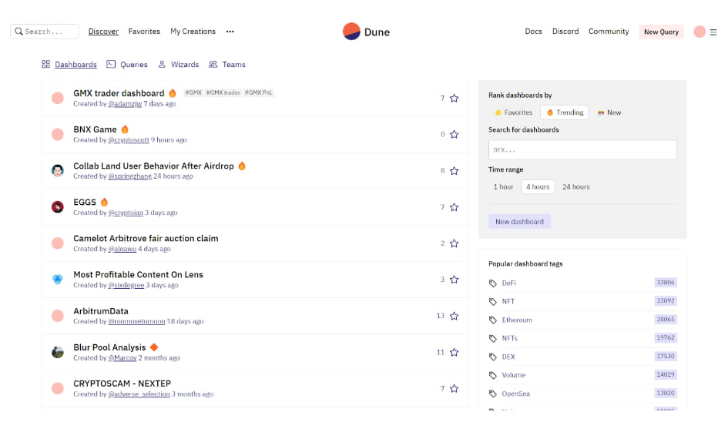Switch to the Teams tab
718x429 pixels.
pos(227,65)
